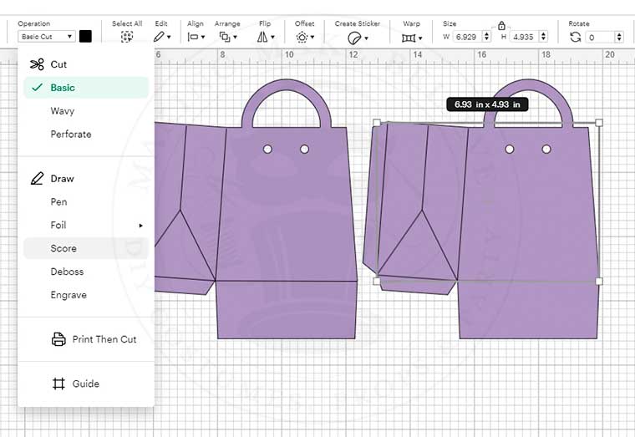Choose the Guide operation

(85, 384)
